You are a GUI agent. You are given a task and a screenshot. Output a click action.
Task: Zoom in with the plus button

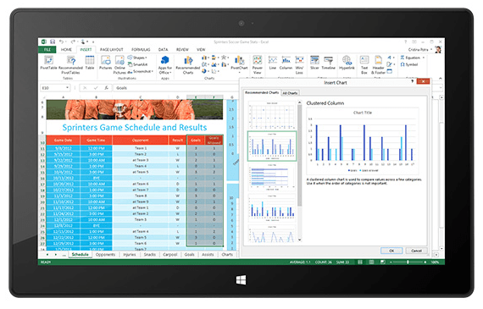425,262
